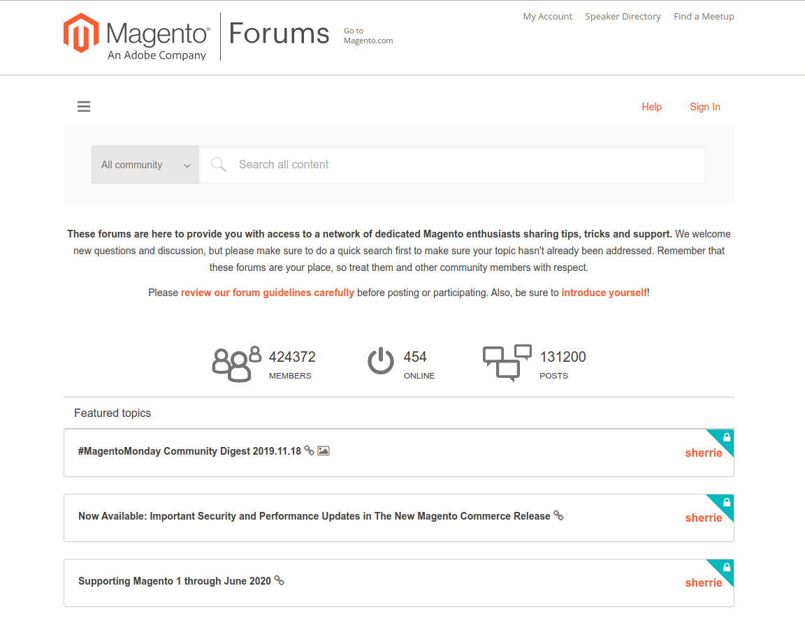
Task: Open Find a Meetup in top navigation
Action: tap(704, 17)
